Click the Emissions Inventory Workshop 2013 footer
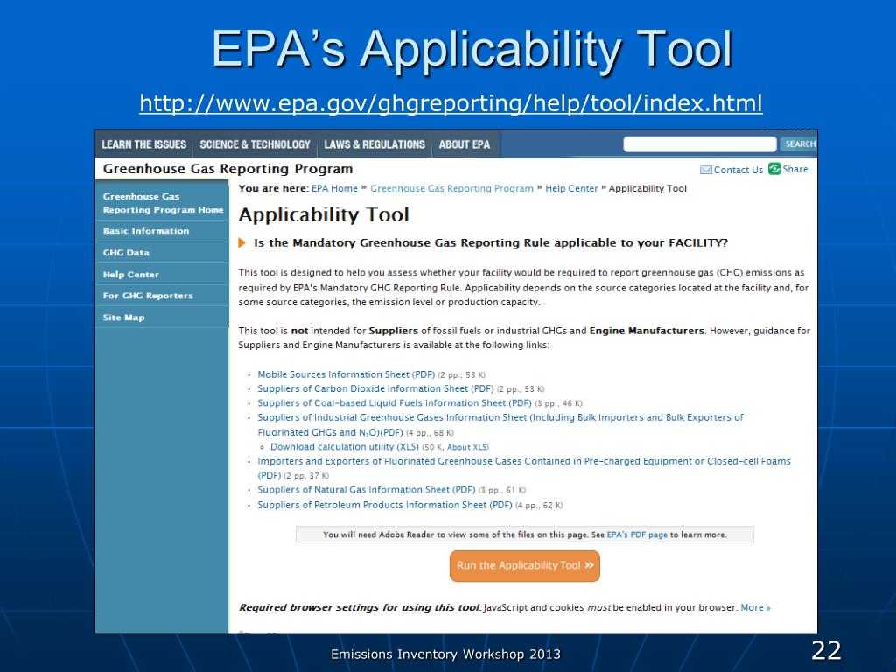 click(445, 654)
